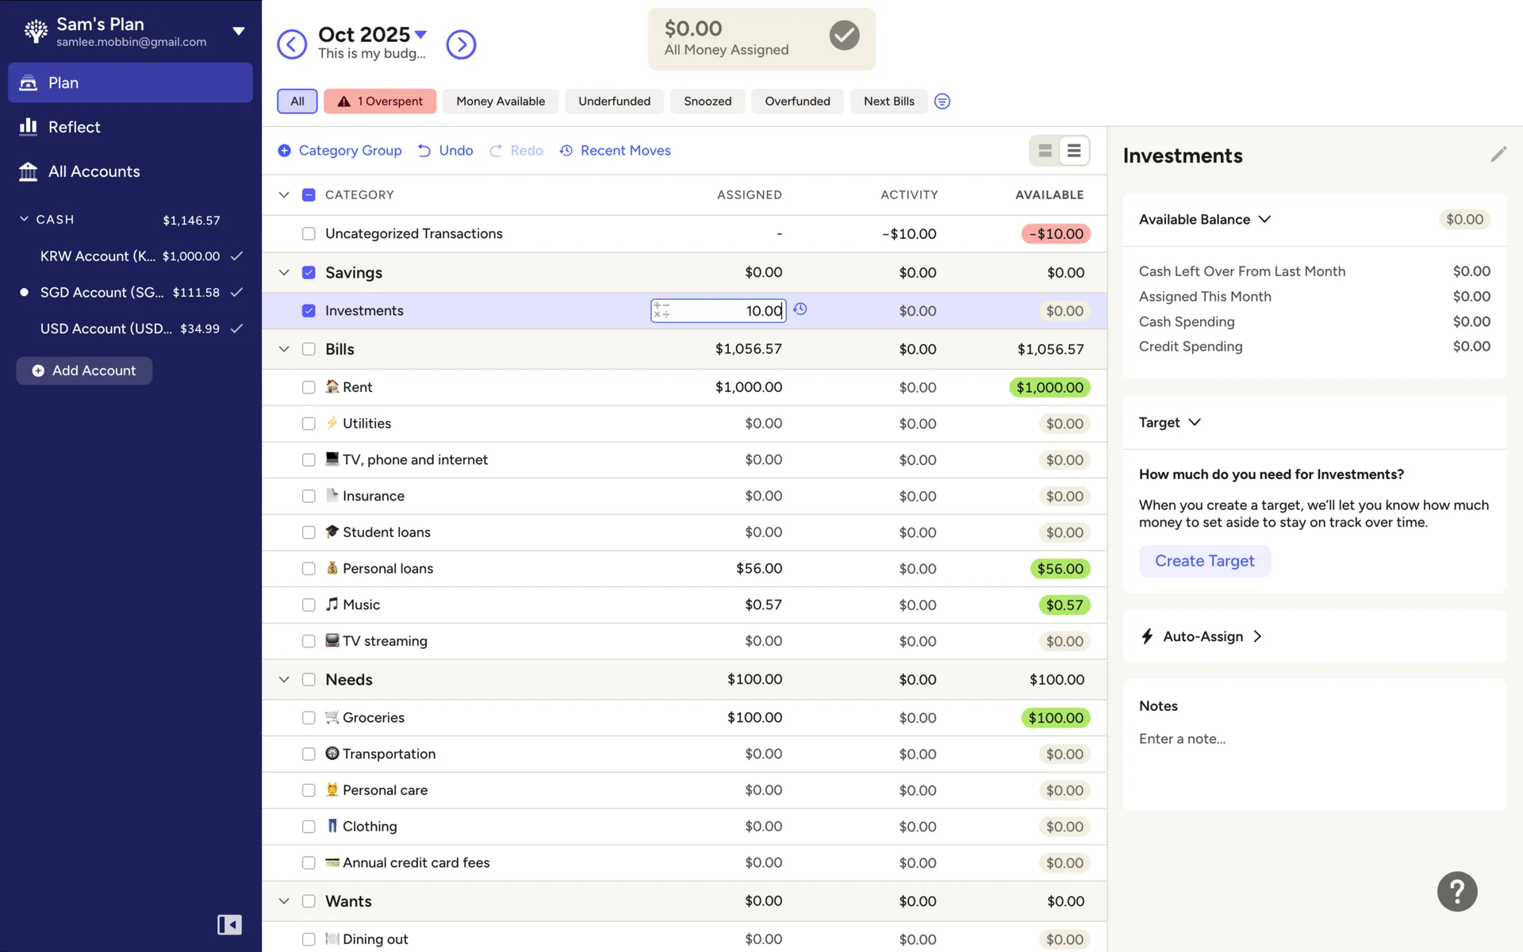Open the help question mark button
This screenshot has height=952, width=1523.
tap(1456, 892)
